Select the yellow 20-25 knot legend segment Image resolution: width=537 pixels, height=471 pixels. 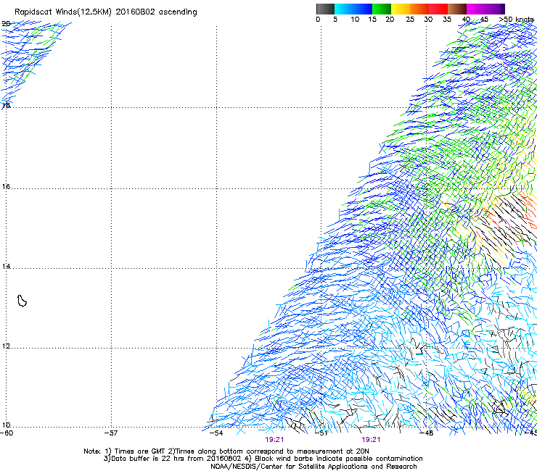tap(401, 9)
